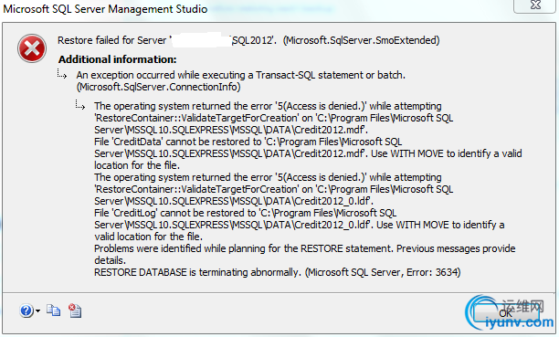The height and width of the screenshot is (337, 559).
Task: Copy message text using the copy icon
Action: tap(54, 311)
